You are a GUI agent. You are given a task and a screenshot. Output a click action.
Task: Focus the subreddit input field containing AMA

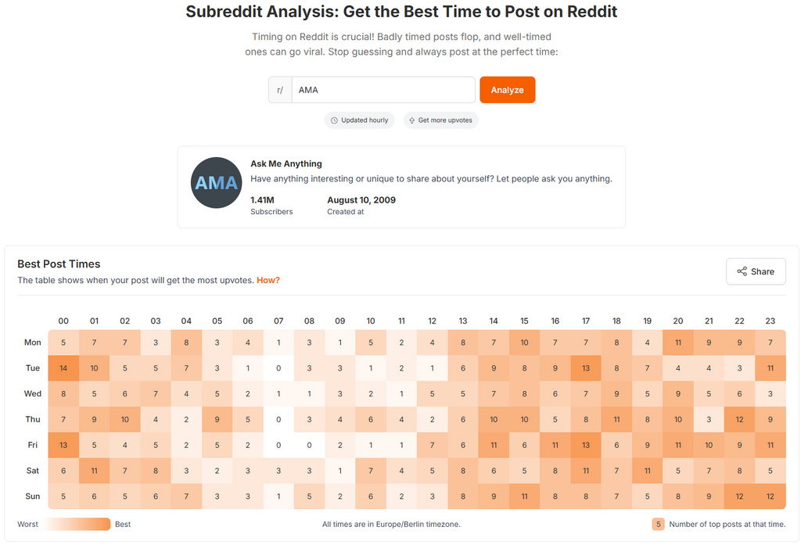pos(383,90)
